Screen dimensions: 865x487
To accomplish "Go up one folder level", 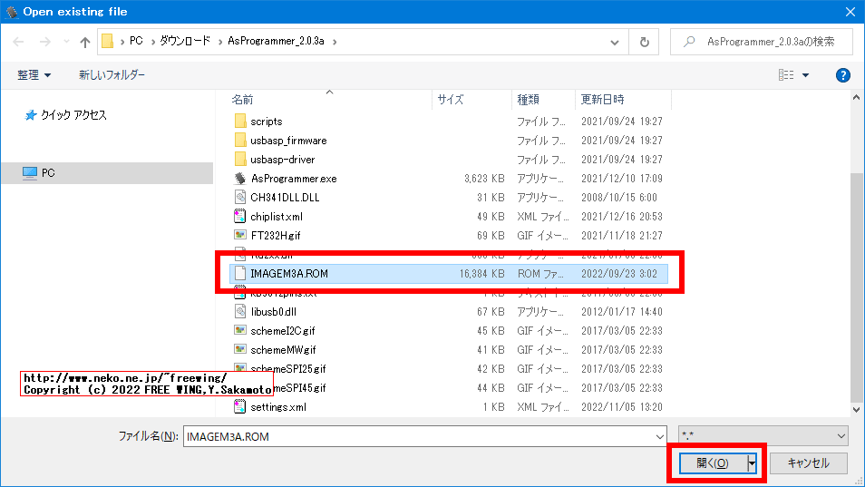I will 85,42.
